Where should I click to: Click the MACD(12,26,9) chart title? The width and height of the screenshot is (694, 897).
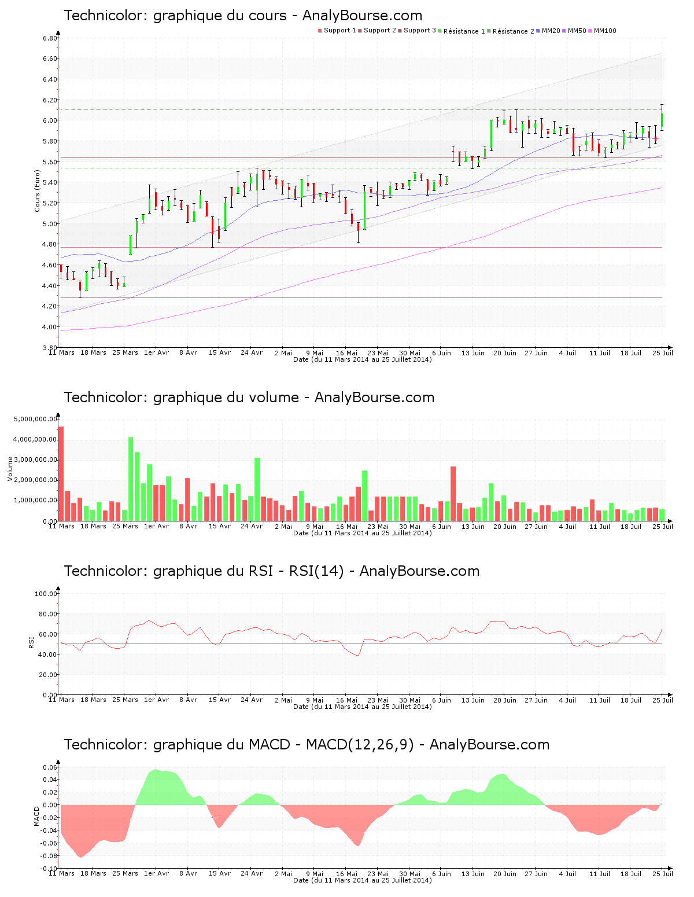307,745
